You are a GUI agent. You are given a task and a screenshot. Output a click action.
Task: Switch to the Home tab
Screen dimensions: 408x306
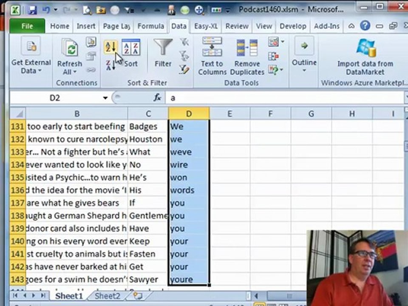pos(59,26)
